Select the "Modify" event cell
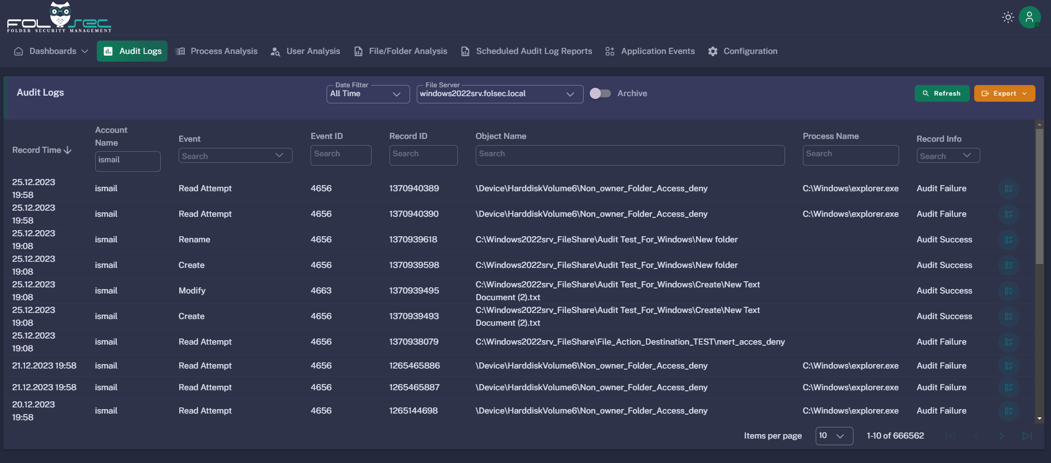The image size is (1051, 463). [192, 291]
